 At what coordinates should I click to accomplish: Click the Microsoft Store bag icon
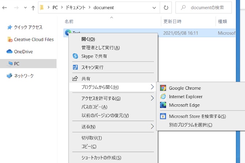(x=163, y=116)
